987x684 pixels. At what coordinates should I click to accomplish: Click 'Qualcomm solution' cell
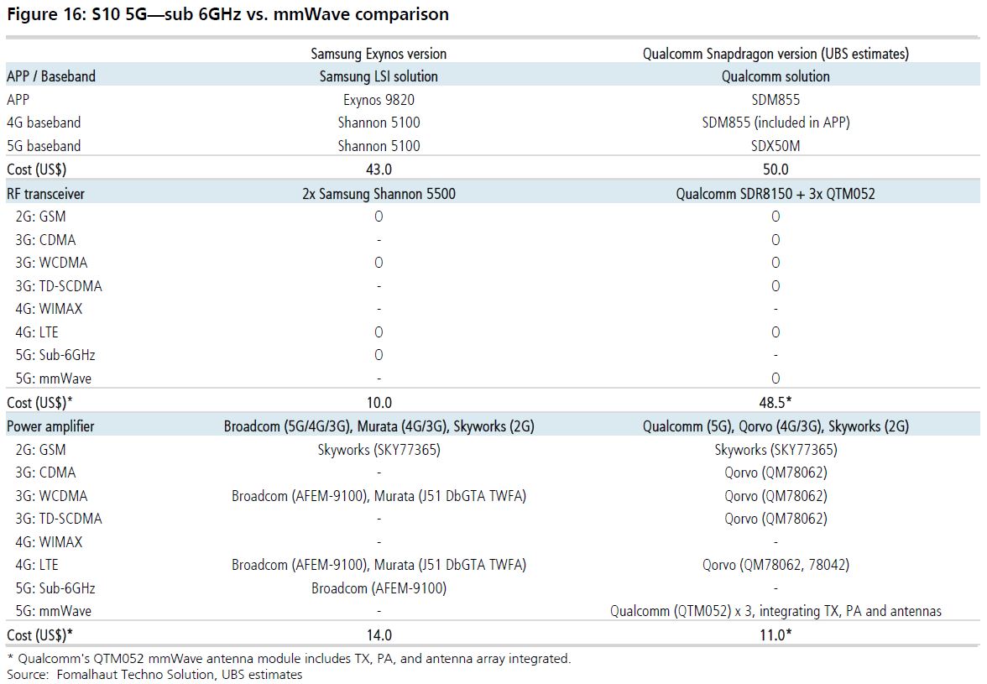(775, 76)
